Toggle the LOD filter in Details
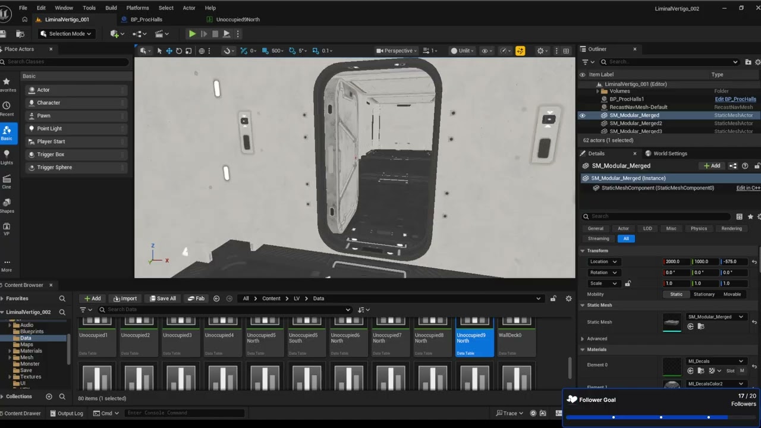This screenshot has width=761, height=428. [647, 228]
